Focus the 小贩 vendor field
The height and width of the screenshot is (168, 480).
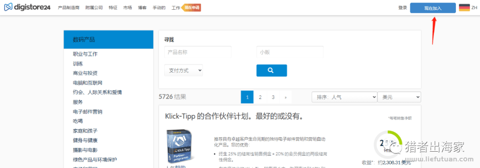click(x=290, y=52)
